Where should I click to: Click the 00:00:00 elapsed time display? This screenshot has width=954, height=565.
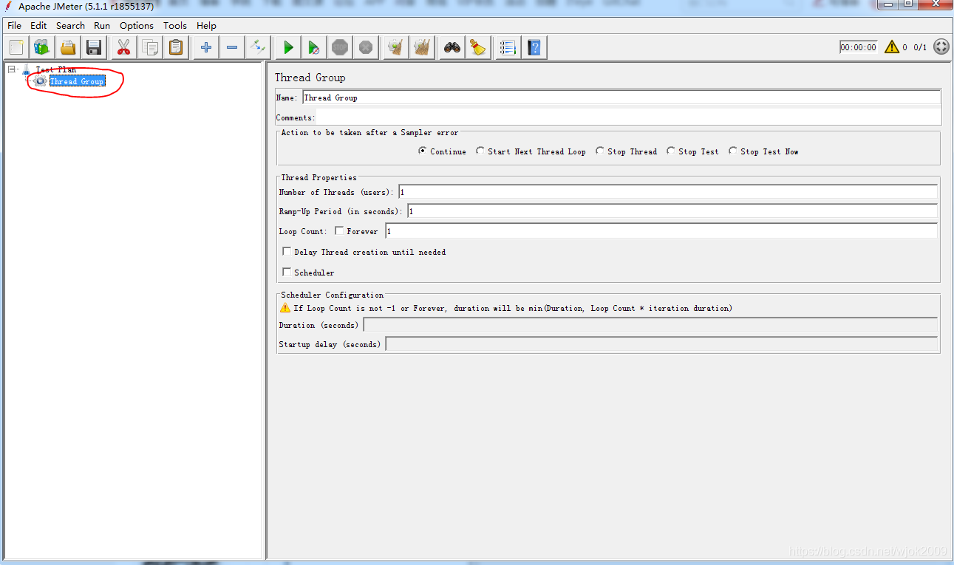coord(858,47)
